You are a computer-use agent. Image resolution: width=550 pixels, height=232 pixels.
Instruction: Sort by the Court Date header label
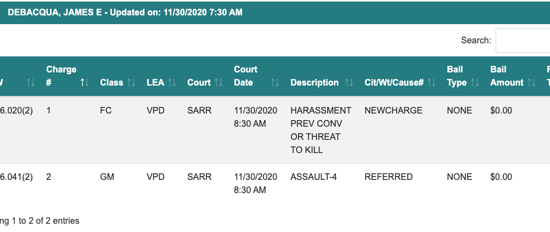(x=245, y=76)
